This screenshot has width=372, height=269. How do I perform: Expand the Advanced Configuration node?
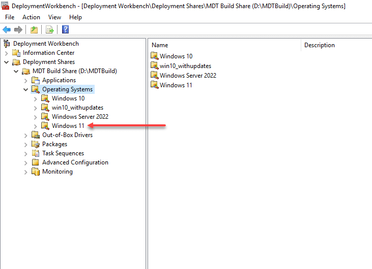click(x=25, y=163)
